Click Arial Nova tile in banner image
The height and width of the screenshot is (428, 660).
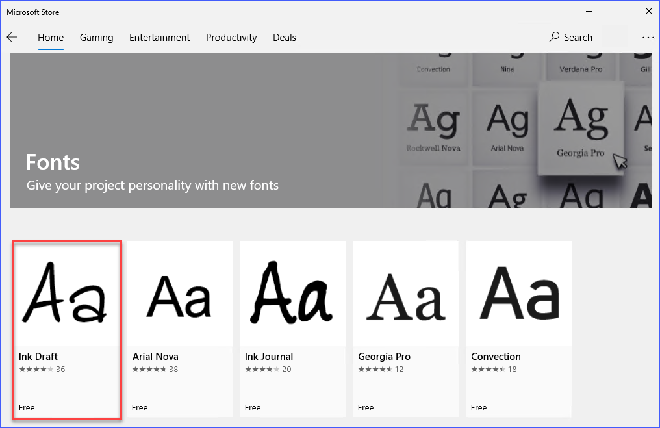tap(507, 127)
